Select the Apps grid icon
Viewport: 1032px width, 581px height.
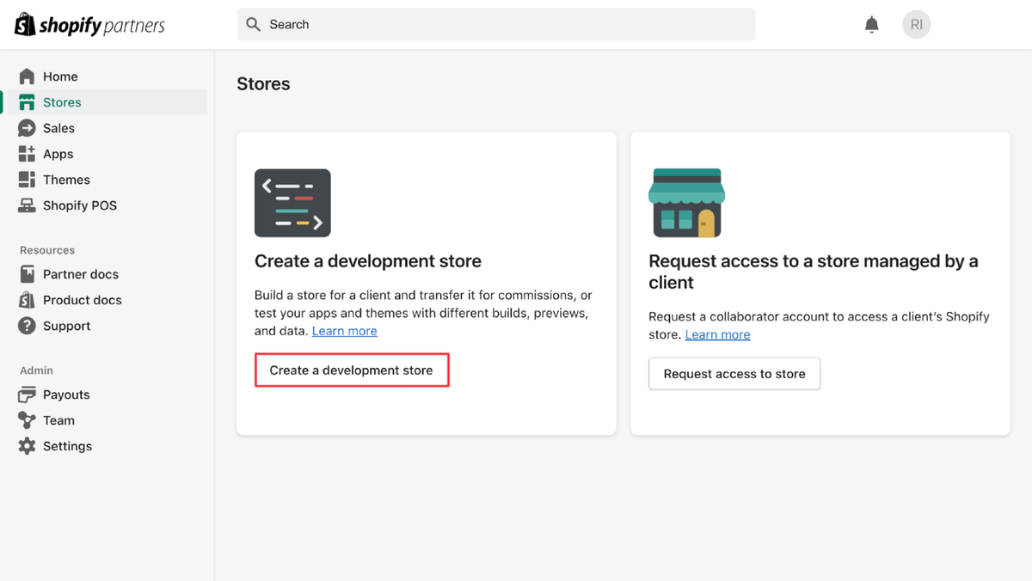pyautogui.click(x=28, y=153)
